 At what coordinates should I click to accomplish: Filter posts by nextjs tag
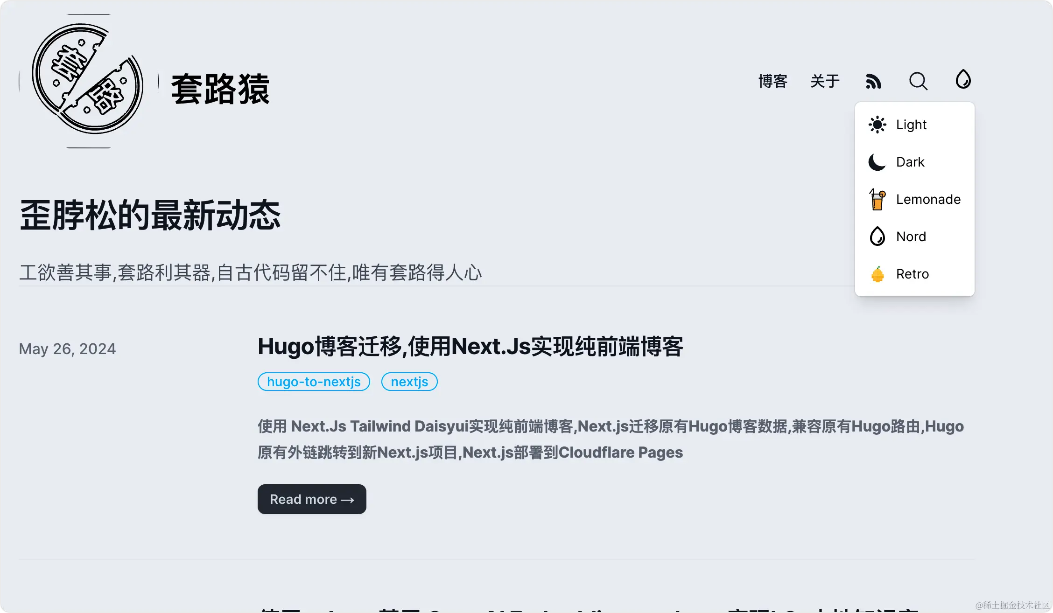(x=409, y=382)
